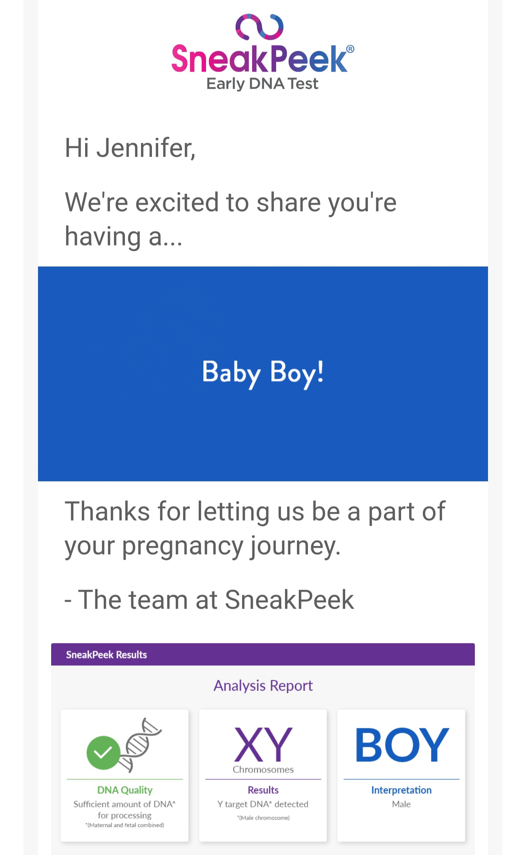Click the 'Hi Jennifer,' greeting text
The image size is (526, 855).
130,149
